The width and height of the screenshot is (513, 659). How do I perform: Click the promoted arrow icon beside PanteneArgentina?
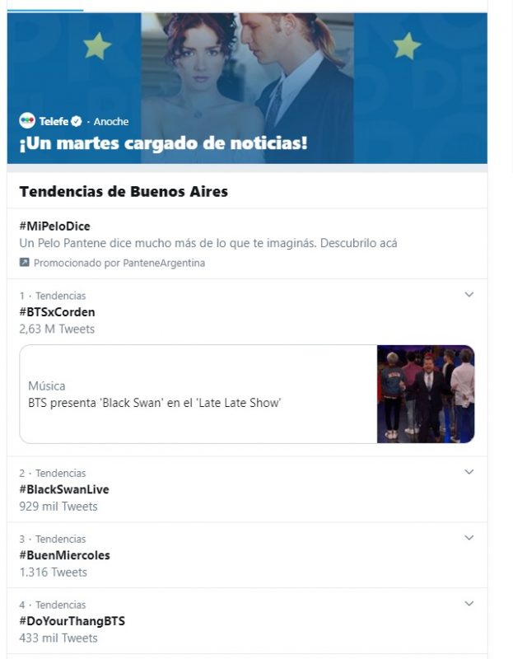pyautogui.click(x=24, y=263)
